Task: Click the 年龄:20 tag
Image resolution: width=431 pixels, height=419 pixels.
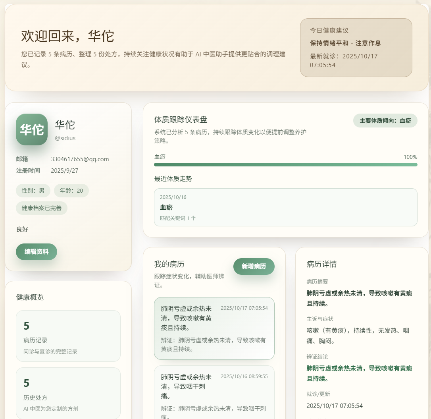Action: 71,191
